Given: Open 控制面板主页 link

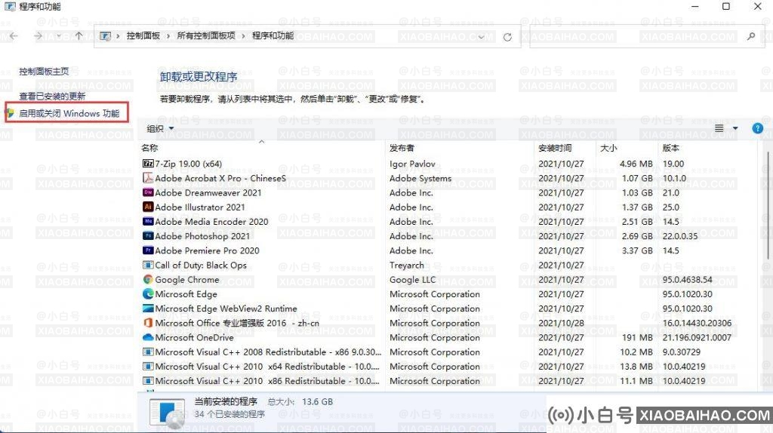Looking at the screenshot, I should pyautogui.click(x=44, y=72).
